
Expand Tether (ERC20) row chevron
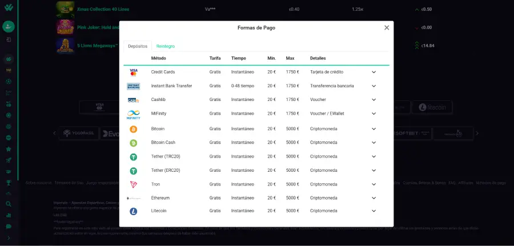(x=374, y=171)
